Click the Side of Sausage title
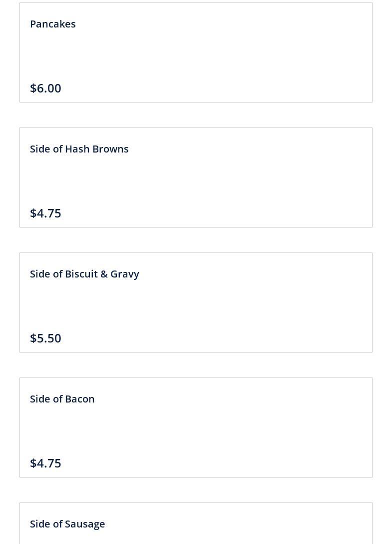Screen dimensions: 392x544 coord(67,524)
